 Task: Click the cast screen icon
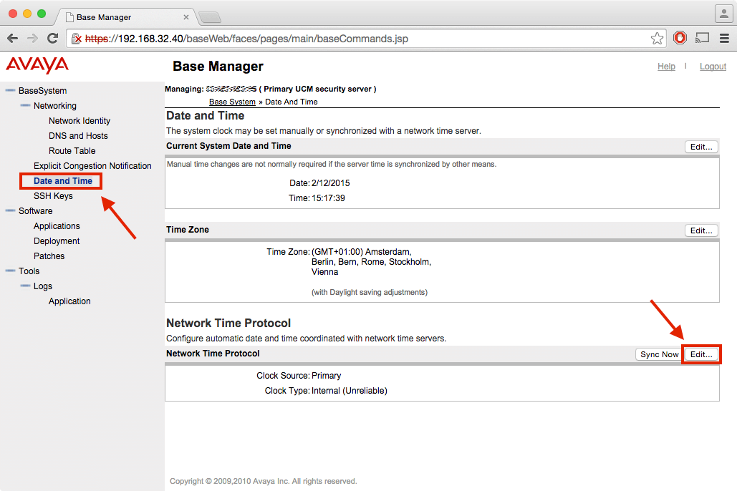[x=702, y=38]
